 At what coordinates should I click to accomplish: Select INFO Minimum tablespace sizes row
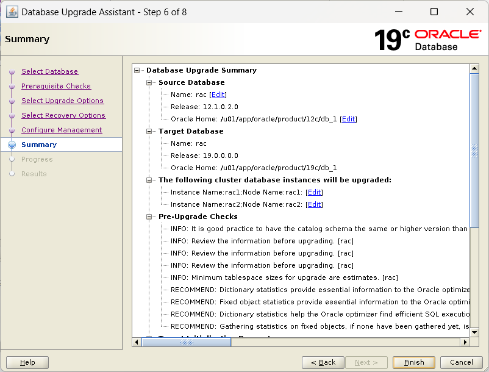[284, 277]
